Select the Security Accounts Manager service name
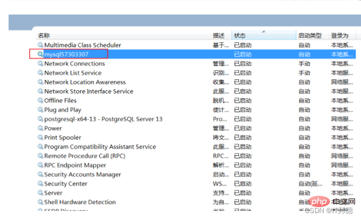Viewport: 361px width, 219px height. (82, 174)
